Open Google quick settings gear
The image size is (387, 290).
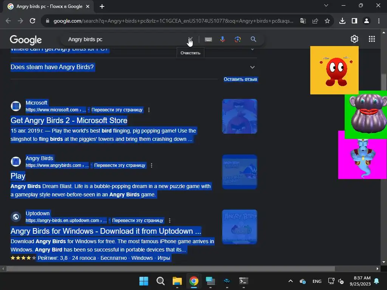point(354,39)
